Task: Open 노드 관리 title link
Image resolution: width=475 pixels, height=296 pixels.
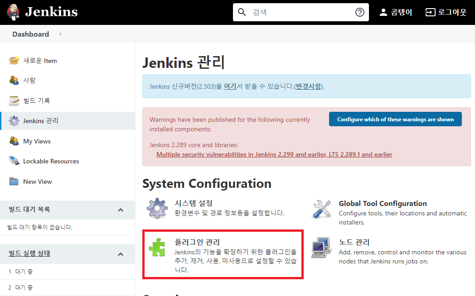Action: point(354,242)
